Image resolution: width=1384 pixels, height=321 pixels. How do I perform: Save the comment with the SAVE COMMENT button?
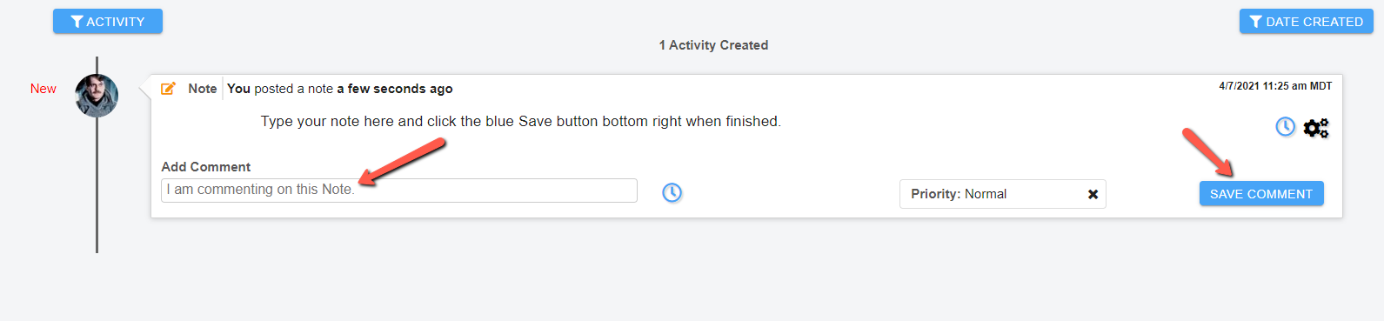[1261, 194]
